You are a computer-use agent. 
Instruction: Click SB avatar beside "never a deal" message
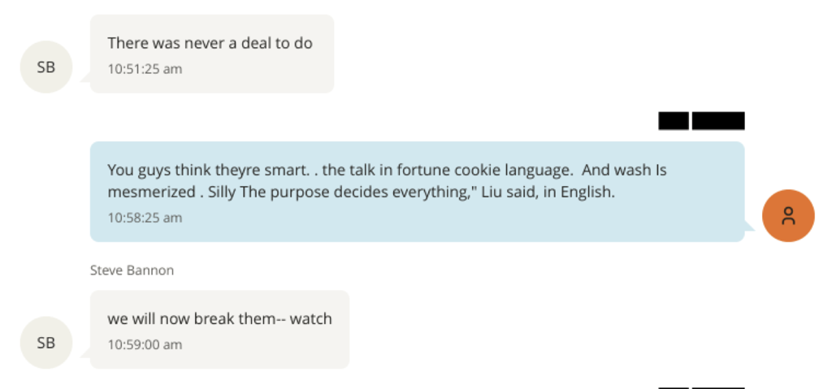pyautogui.click(x=46, y=67)
